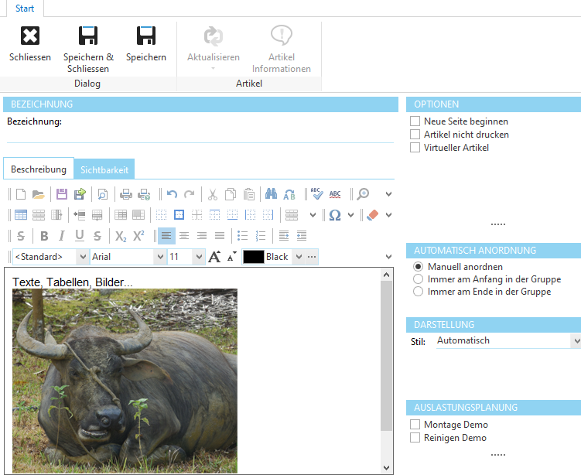
Task: Insert a bulleted list
Action: click(x=242, y=236)
